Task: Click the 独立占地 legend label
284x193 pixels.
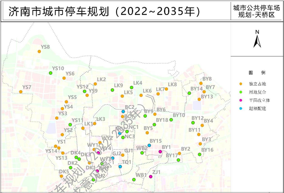Action: 257,84
